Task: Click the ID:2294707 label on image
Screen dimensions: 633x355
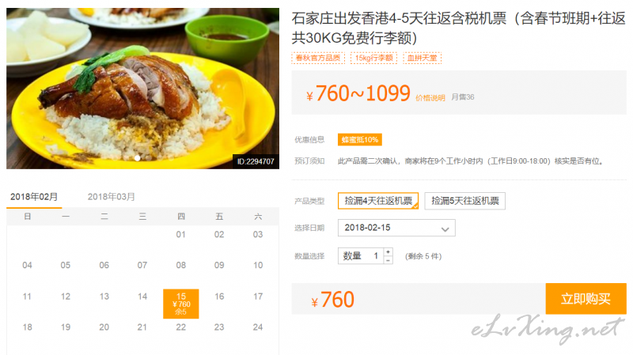Action: [x=256, y=161]
